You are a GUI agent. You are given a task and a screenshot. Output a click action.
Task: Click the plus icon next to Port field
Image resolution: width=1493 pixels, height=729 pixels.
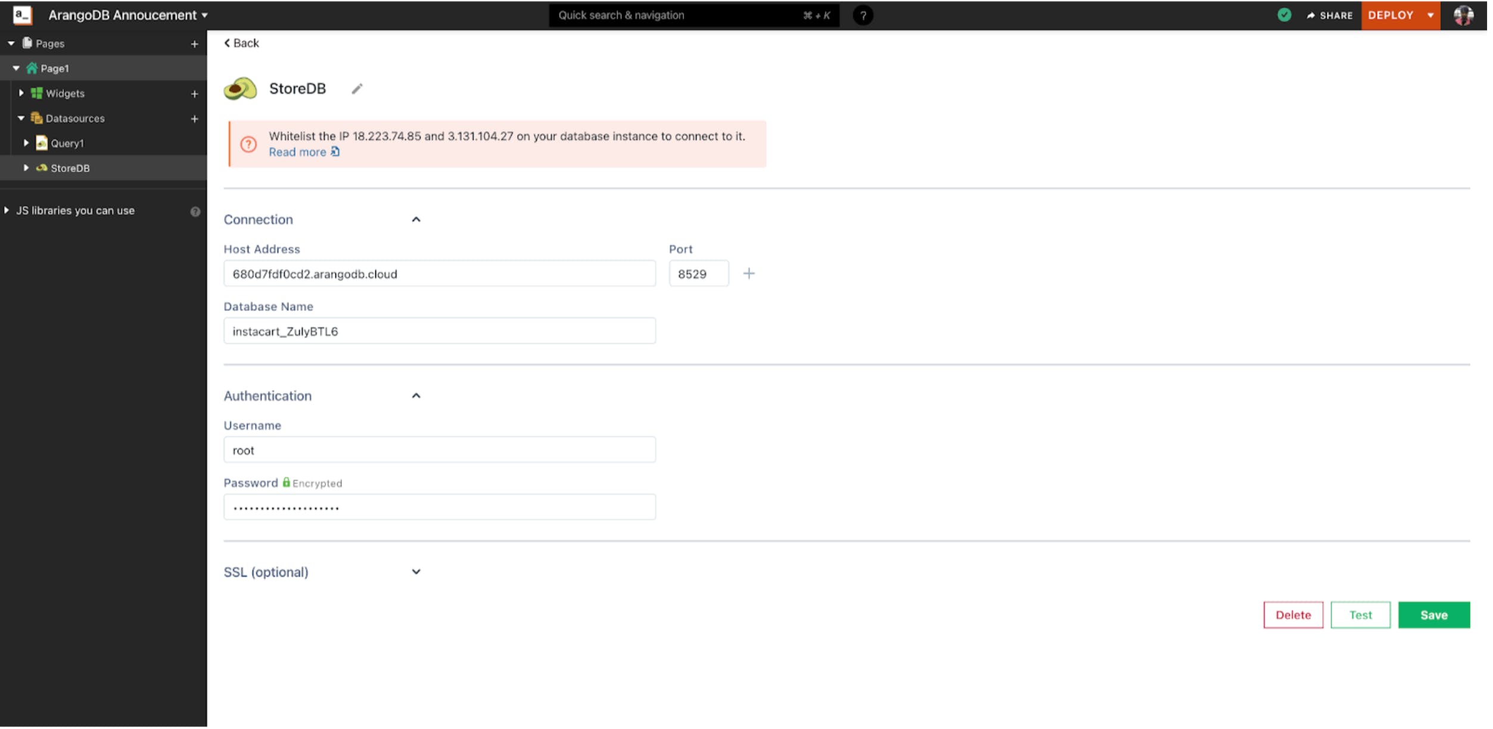(749, 274)
